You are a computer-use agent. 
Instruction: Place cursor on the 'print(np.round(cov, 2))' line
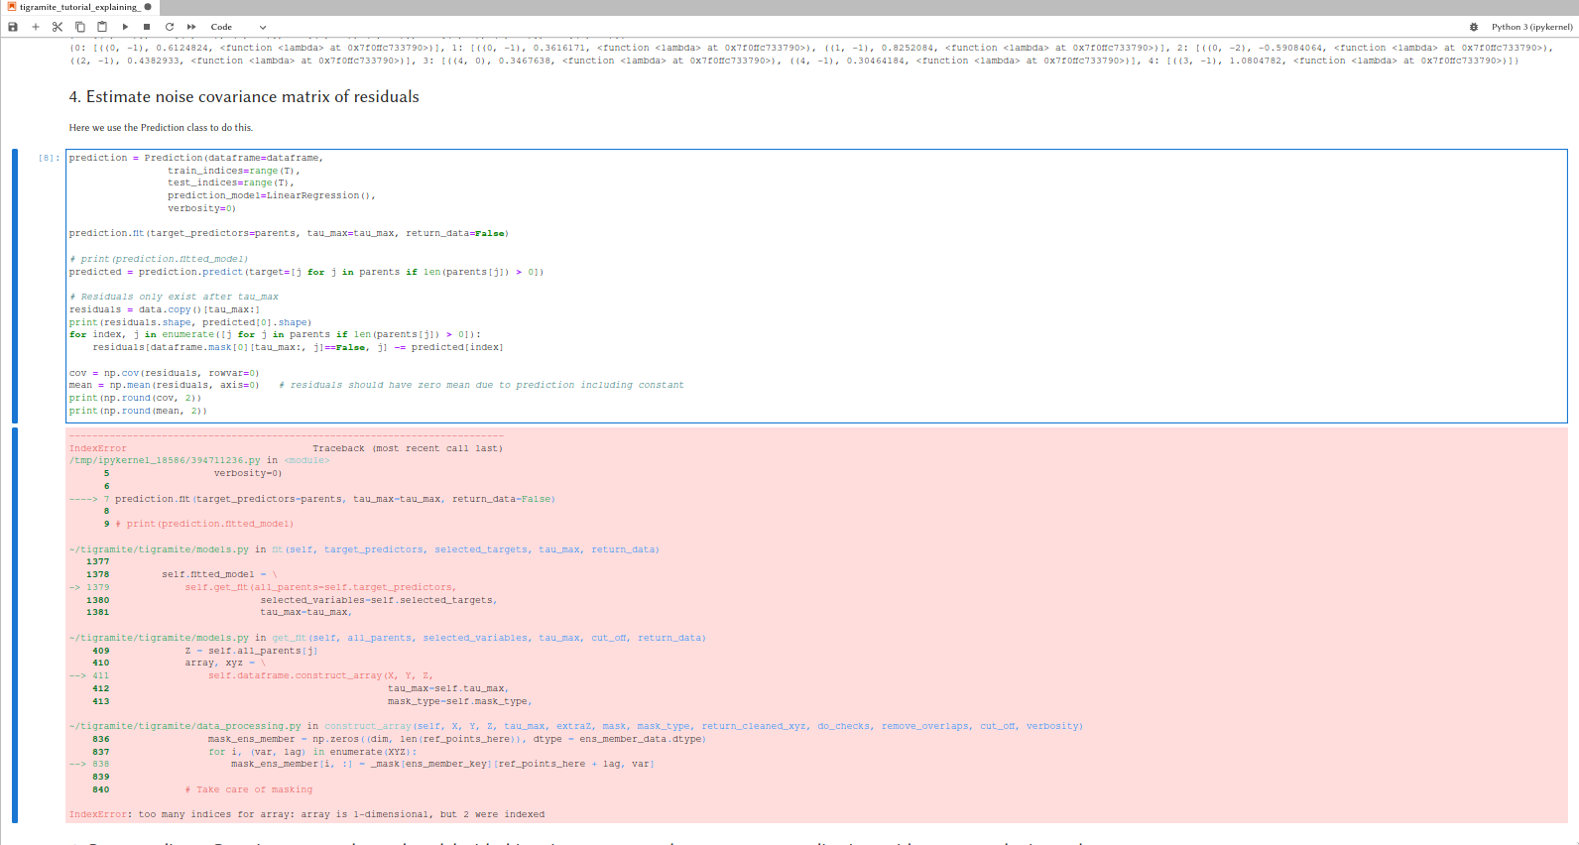135,398
